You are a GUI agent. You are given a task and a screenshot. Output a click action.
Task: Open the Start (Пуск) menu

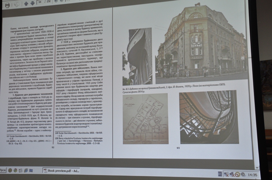[x=3, y=170]
